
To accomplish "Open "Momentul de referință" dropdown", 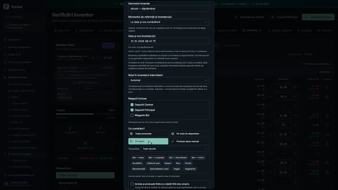I will coord(169,22).
